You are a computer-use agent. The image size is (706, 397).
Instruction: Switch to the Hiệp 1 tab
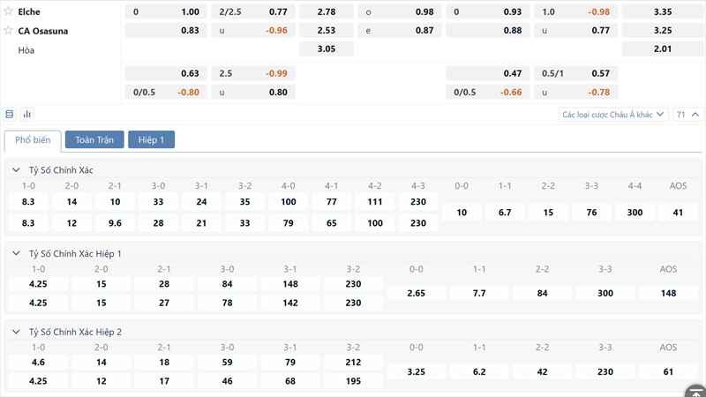pyautogui.click(x=151, y=140)
